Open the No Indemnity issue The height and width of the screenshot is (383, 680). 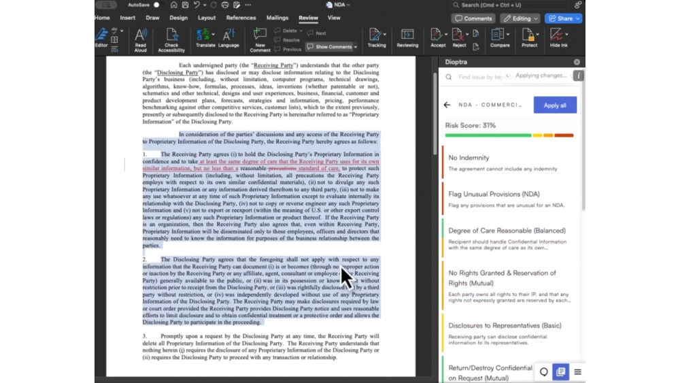(x=469, y=158)
